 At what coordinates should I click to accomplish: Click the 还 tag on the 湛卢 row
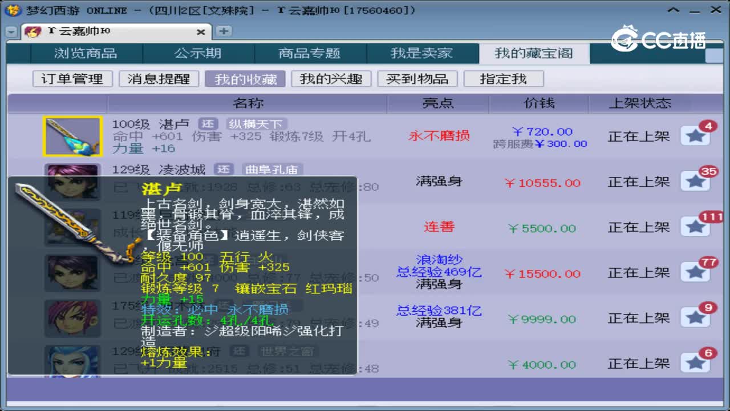[x=209, y=124]
